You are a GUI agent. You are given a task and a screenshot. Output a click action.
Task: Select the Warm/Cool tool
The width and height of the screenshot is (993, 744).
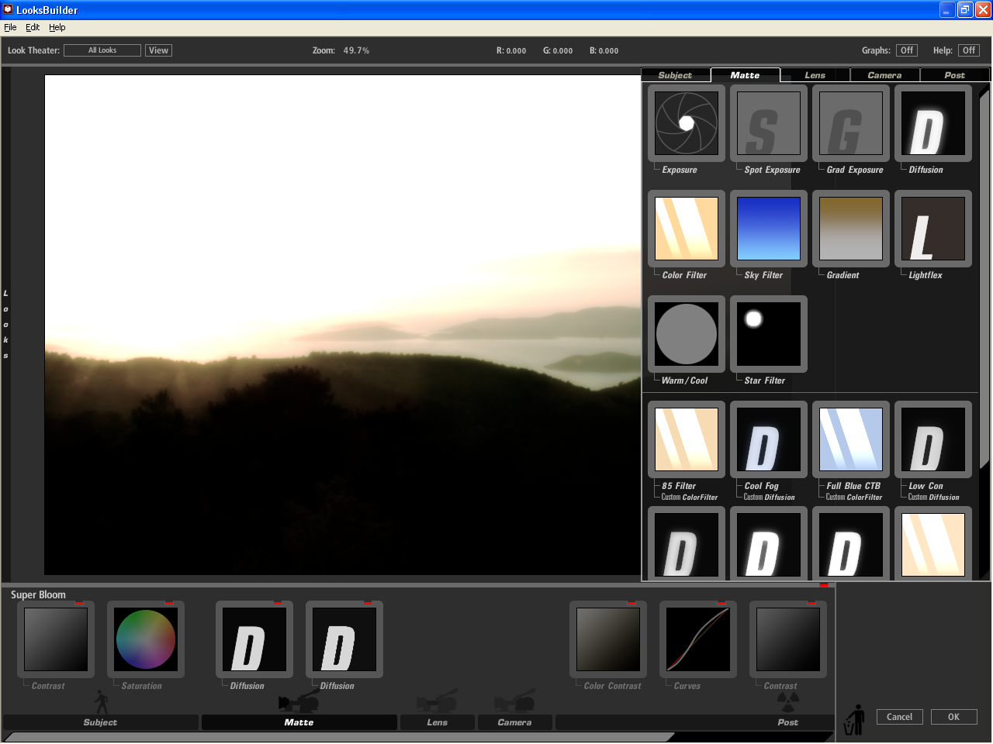coord(686,334)
